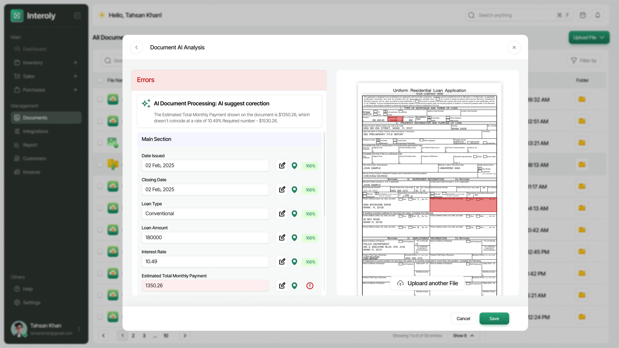
Task: Click red error alert icon for Monthly Payment
Action: coord(310,286)
